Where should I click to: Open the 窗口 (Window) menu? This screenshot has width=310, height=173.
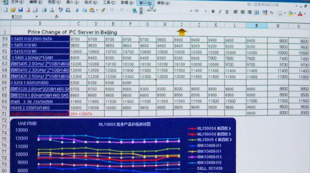point(145,3)
